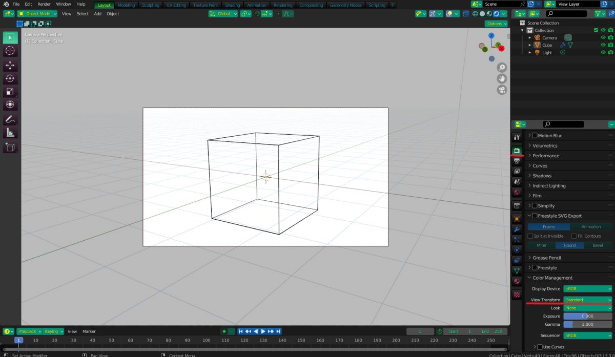Select the Scale tool
Image resolution: width=615 pixels, height=357 pixels.
click(x=10, y=92)
